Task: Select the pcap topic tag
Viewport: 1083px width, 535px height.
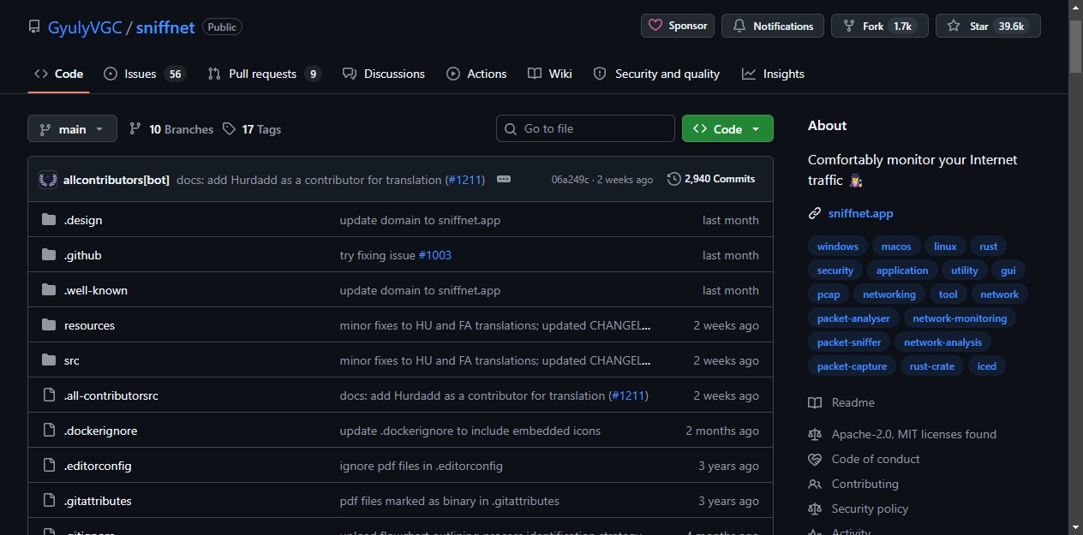Action: tap(829, 294)
